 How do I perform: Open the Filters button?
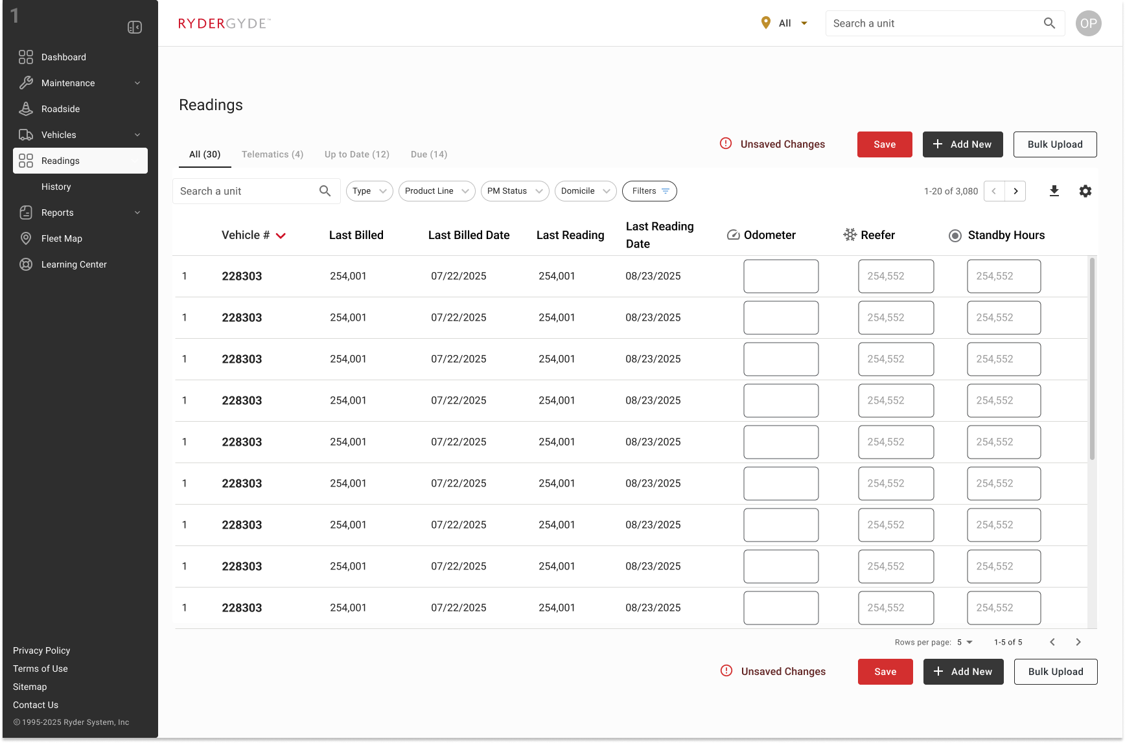coord(649,191)
